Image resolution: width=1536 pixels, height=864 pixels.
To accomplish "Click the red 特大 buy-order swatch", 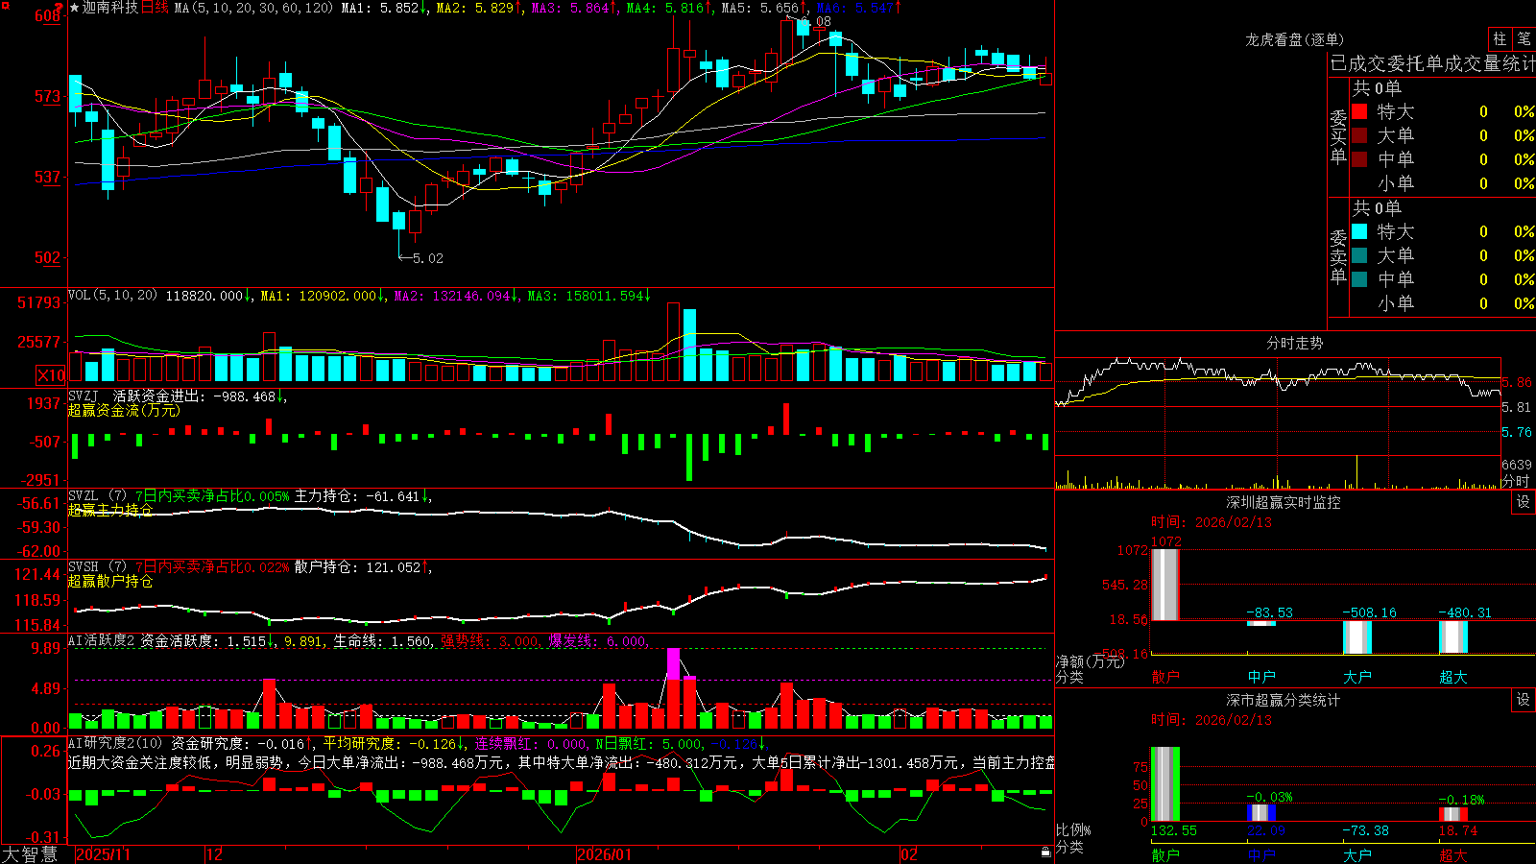I will tap(1359, 111).
